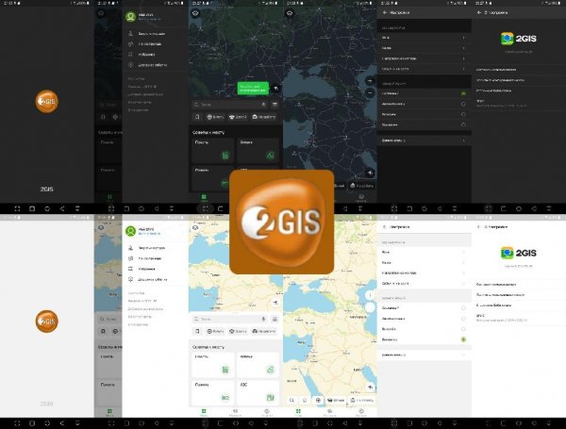566x429 pixels.
Task: Switch to middle bottom tab on light full-map screen
Action: pos(329,412)
